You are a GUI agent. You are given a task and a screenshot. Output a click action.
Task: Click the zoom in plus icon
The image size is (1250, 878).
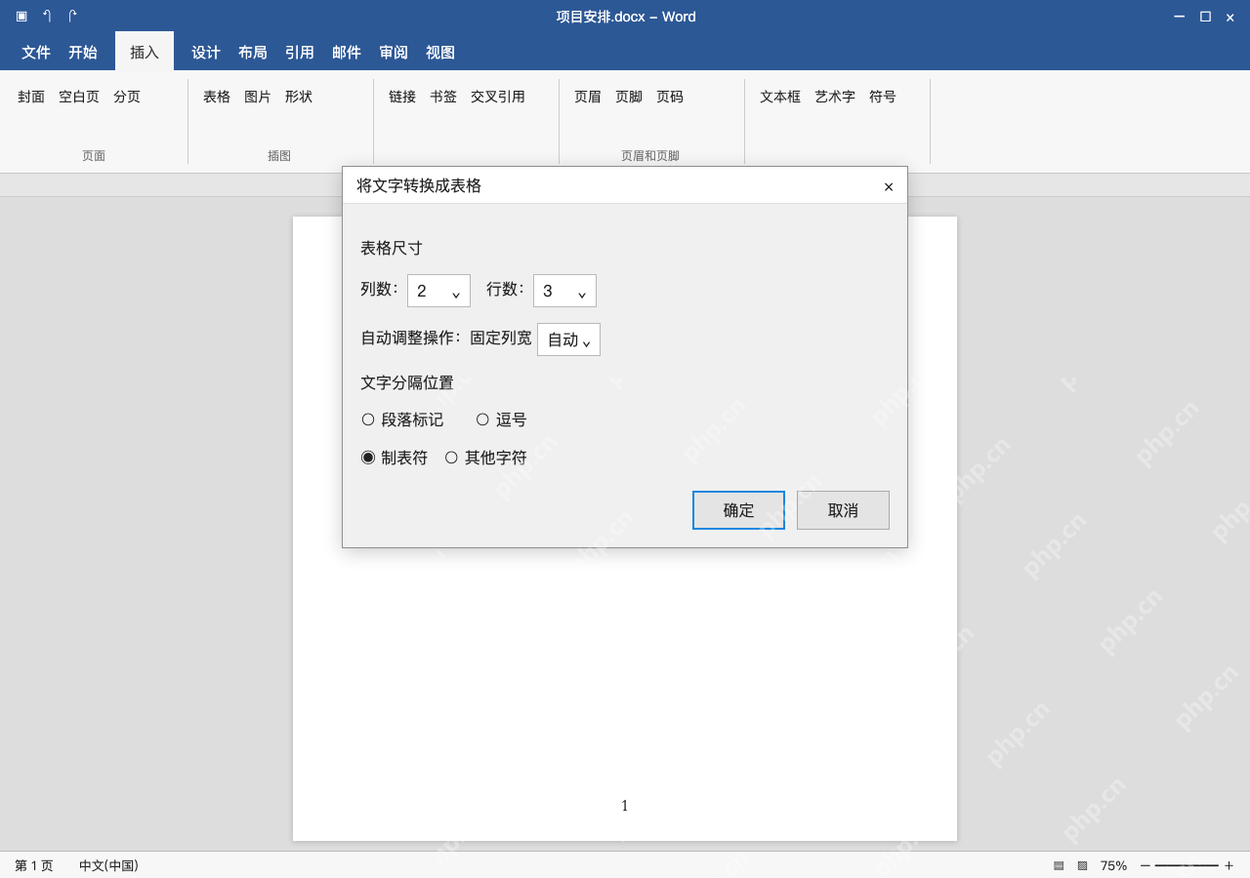pyautogui.click(x=1229, y=865)
